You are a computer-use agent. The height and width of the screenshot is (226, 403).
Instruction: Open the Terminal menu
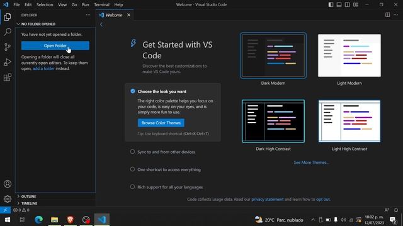coord(101,4)
